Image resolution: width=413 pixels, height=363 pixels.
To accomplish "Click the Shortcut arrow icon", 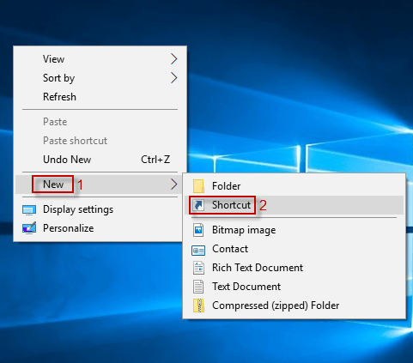I will [198, 205].
